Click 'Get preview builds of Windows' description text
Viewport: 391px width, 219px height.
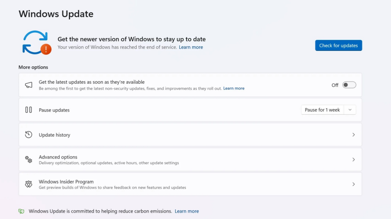point(112,187)
